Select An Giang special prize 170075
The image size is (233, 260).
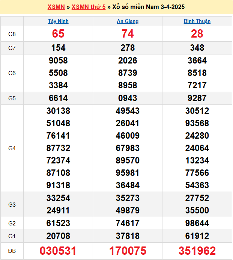[128, 251]
